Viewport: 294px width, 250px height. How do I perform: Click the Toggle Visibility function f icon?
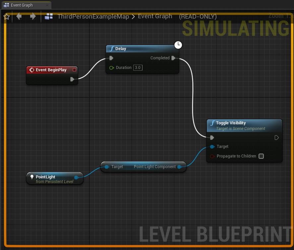tap(212, 123)
